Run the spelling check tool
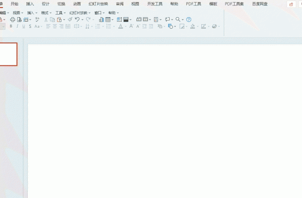This screenshot has width=302, height=198. (37, 20)
